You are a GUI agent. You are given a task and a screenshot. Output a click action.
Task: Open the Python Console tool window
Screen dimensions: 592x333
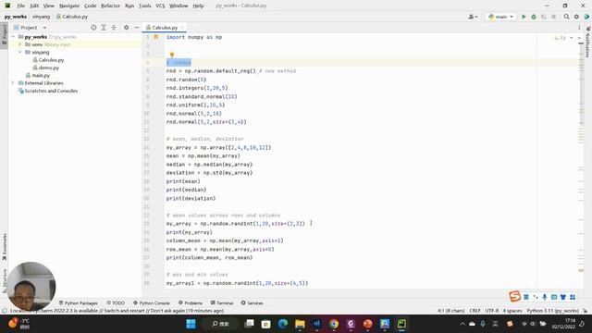point(152,302)
